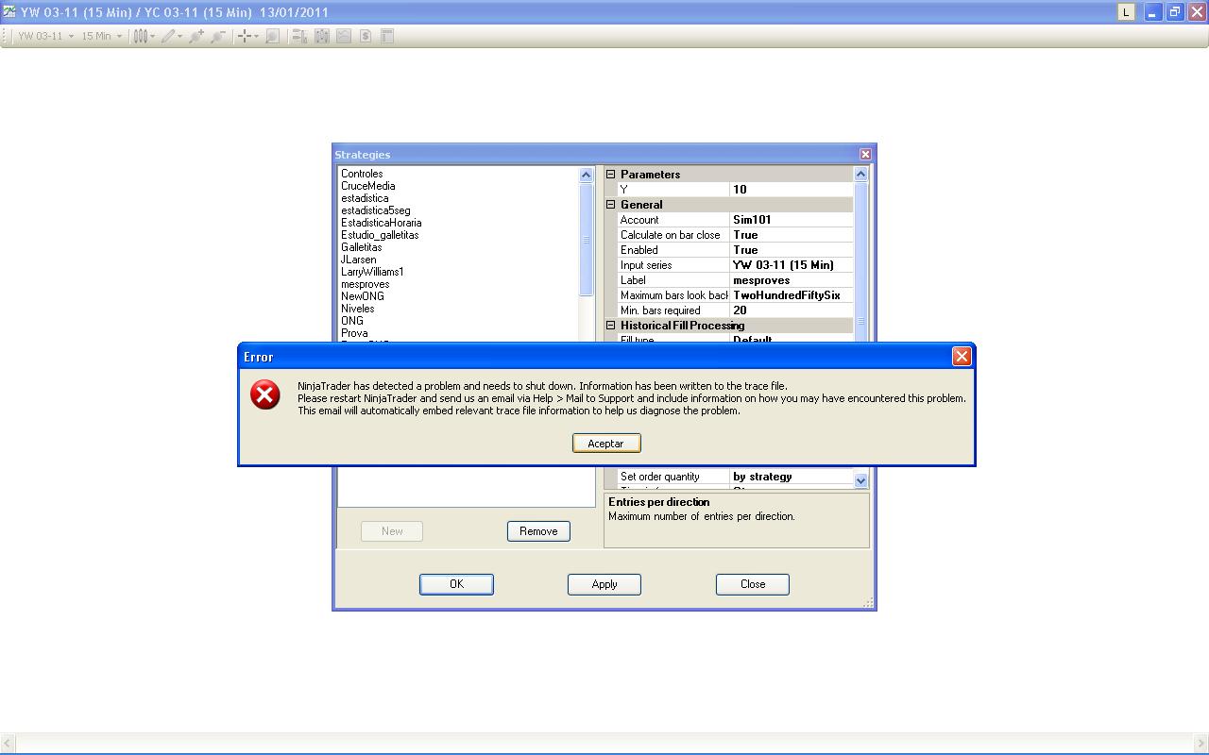Screen dimensions: 1209x755
Task: Open the YW 03-11 instrument dropdown
Action: pyautogui.click(x=45, y=36)
